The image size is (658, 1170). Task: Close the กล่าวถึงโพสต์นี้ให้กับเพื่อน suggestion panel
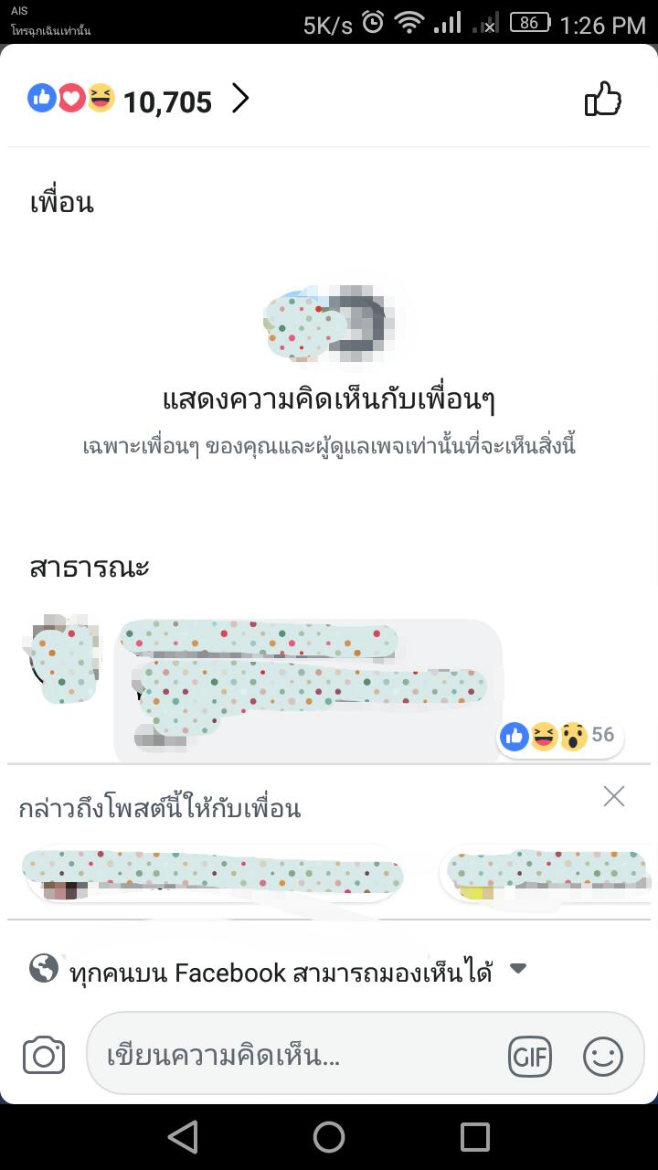point(614,796)
